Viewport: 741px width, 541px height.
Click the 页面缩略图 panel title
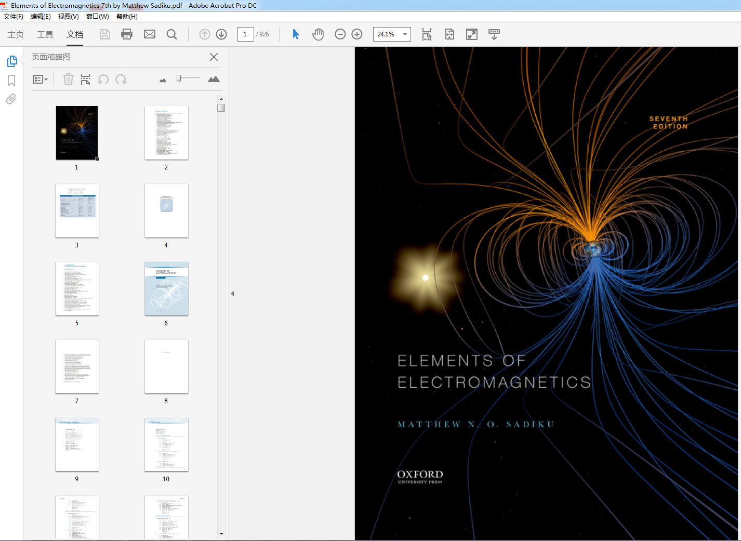pos(51,57)
